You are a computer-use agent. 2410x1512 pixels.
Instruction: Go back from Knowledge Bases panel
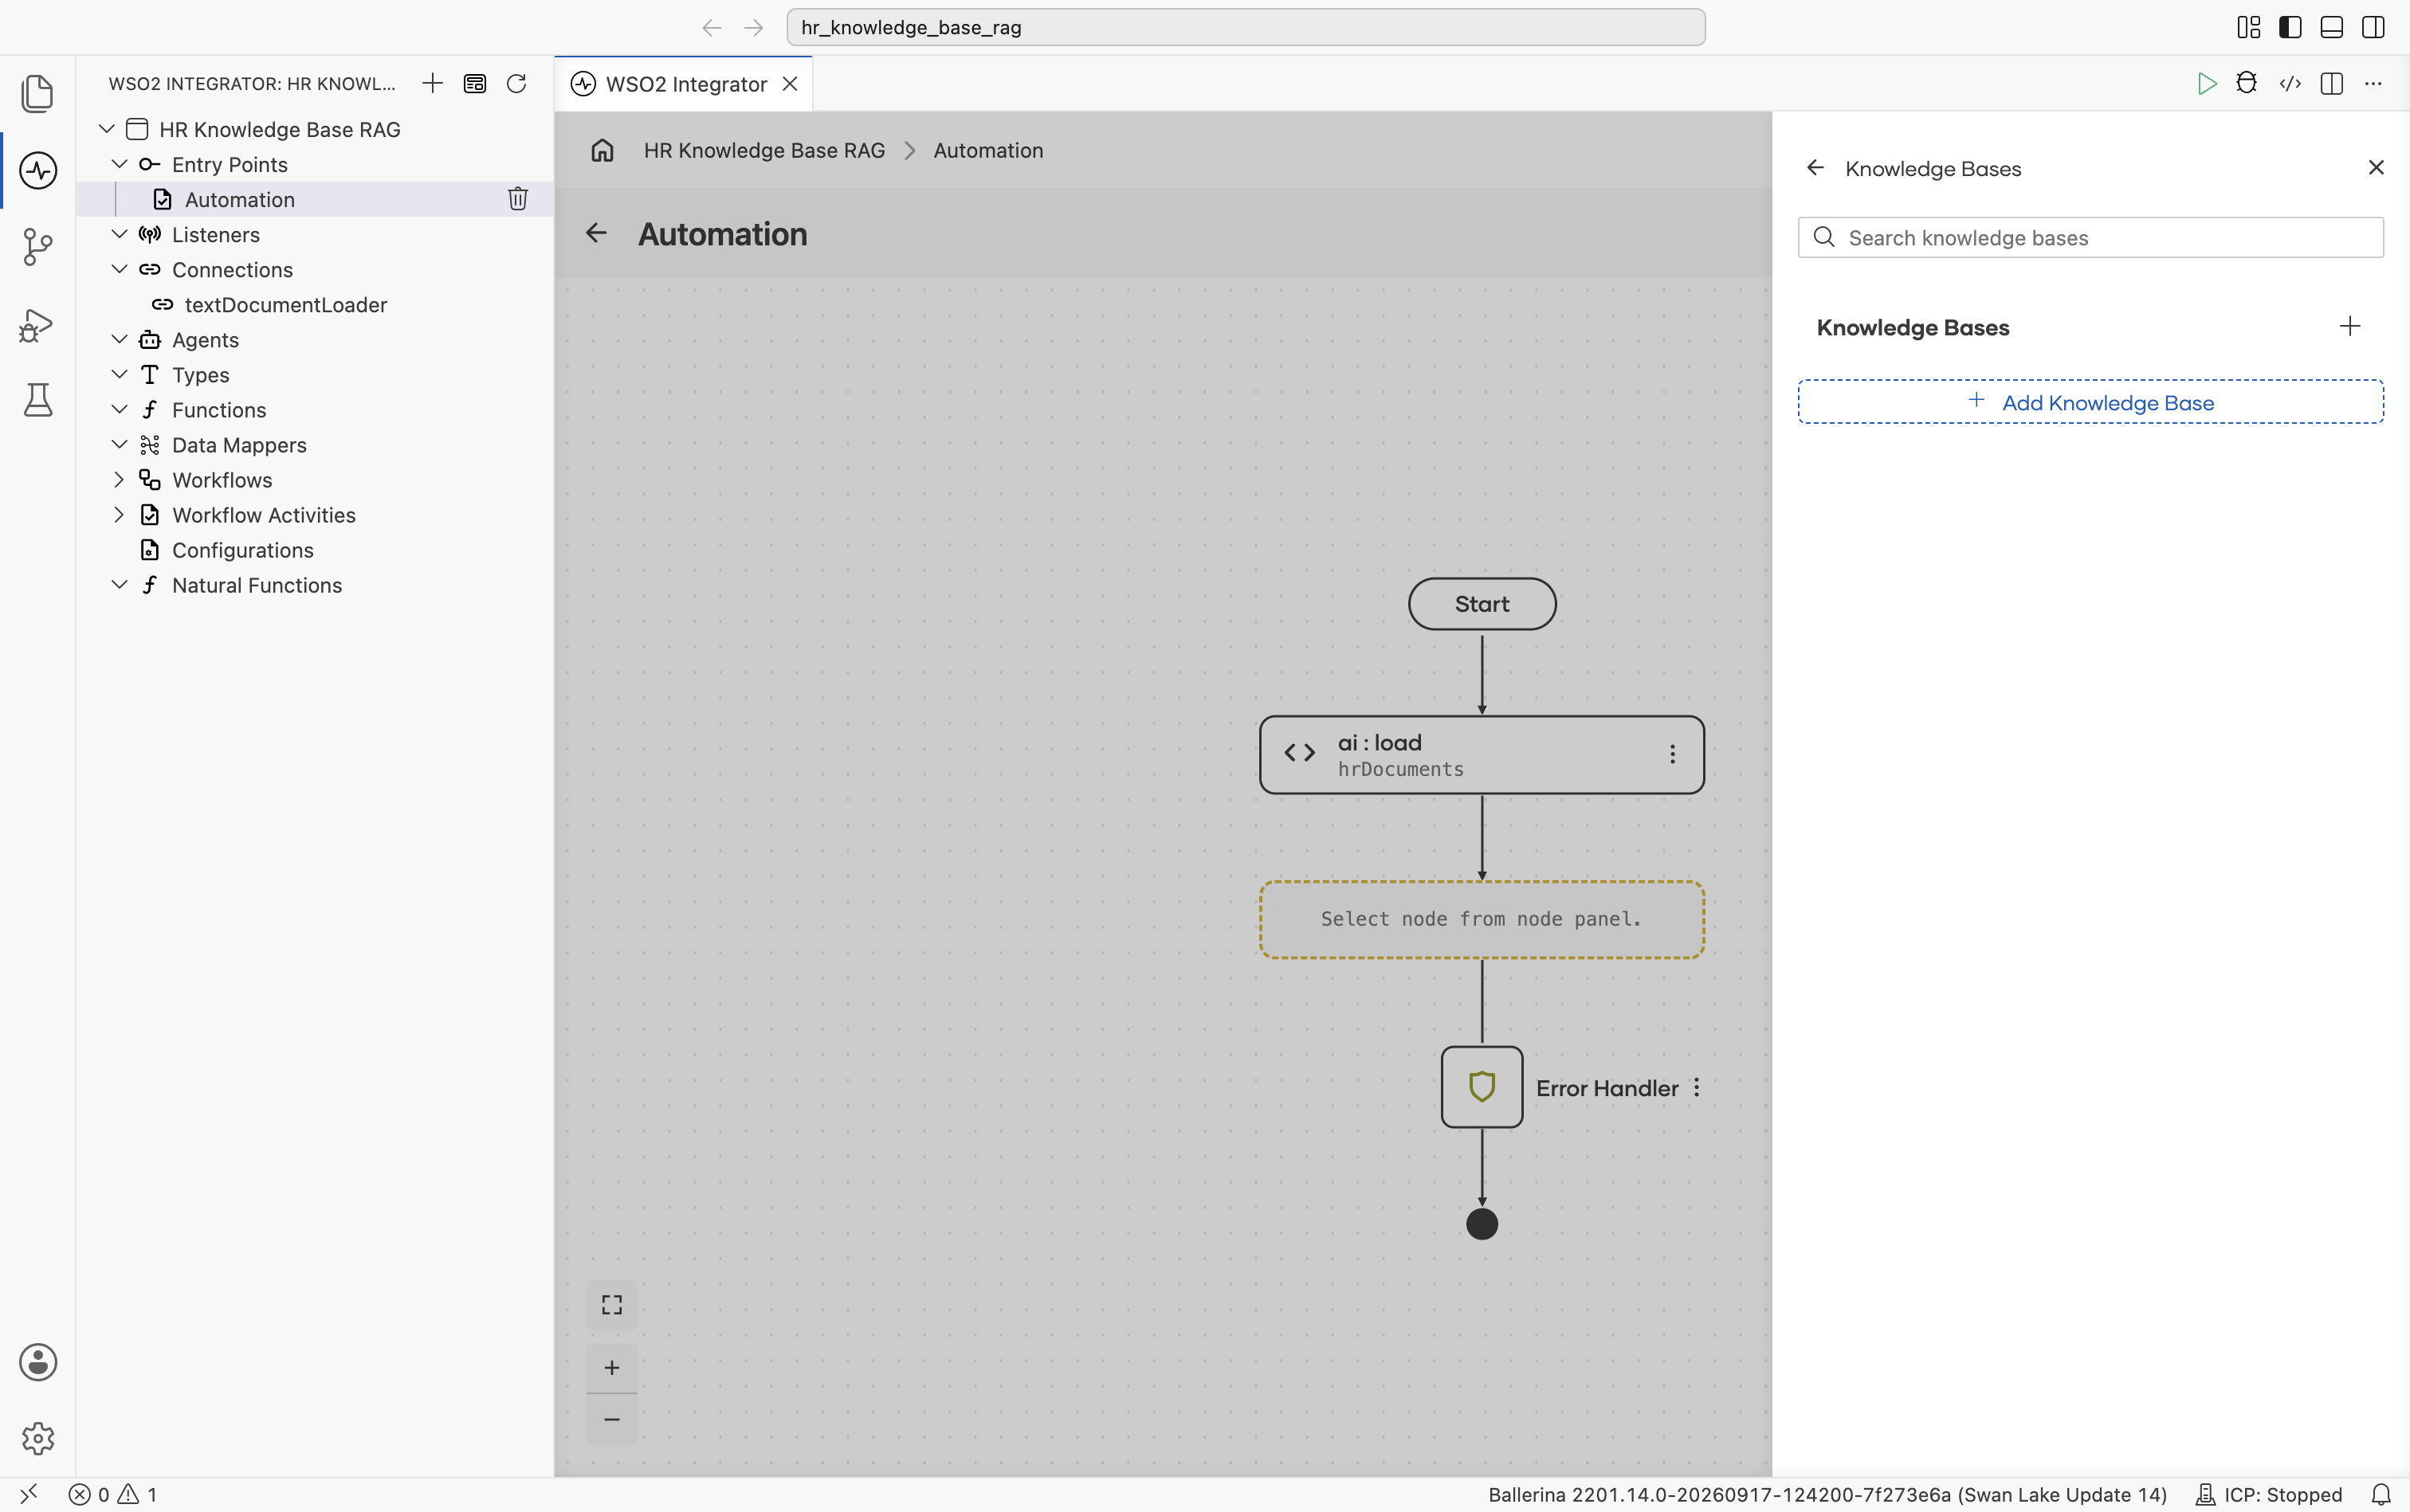(1815, 168)
